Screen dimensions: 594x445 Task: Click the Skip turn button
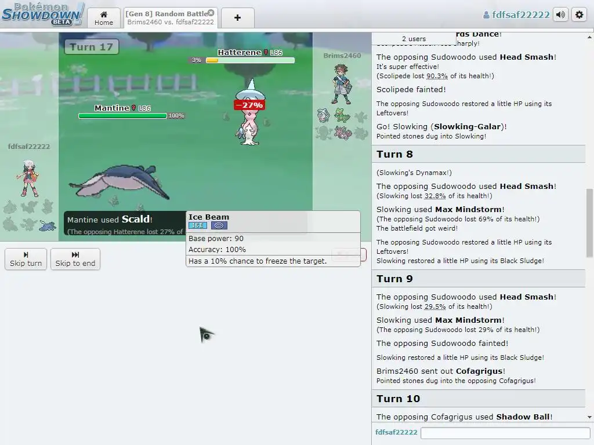26,259
